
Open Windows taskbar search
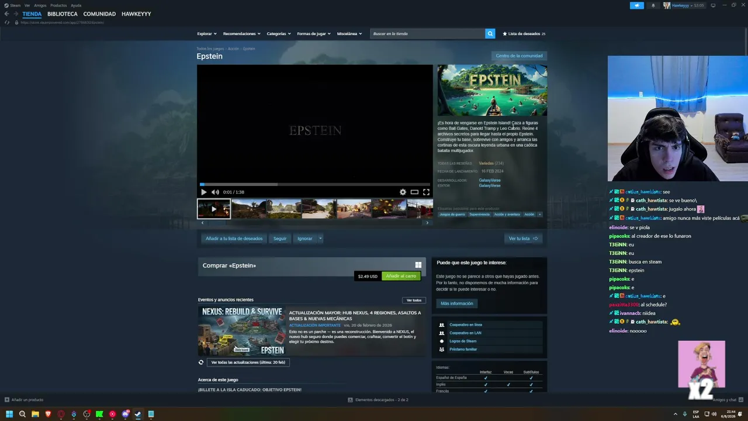(22, 415)
